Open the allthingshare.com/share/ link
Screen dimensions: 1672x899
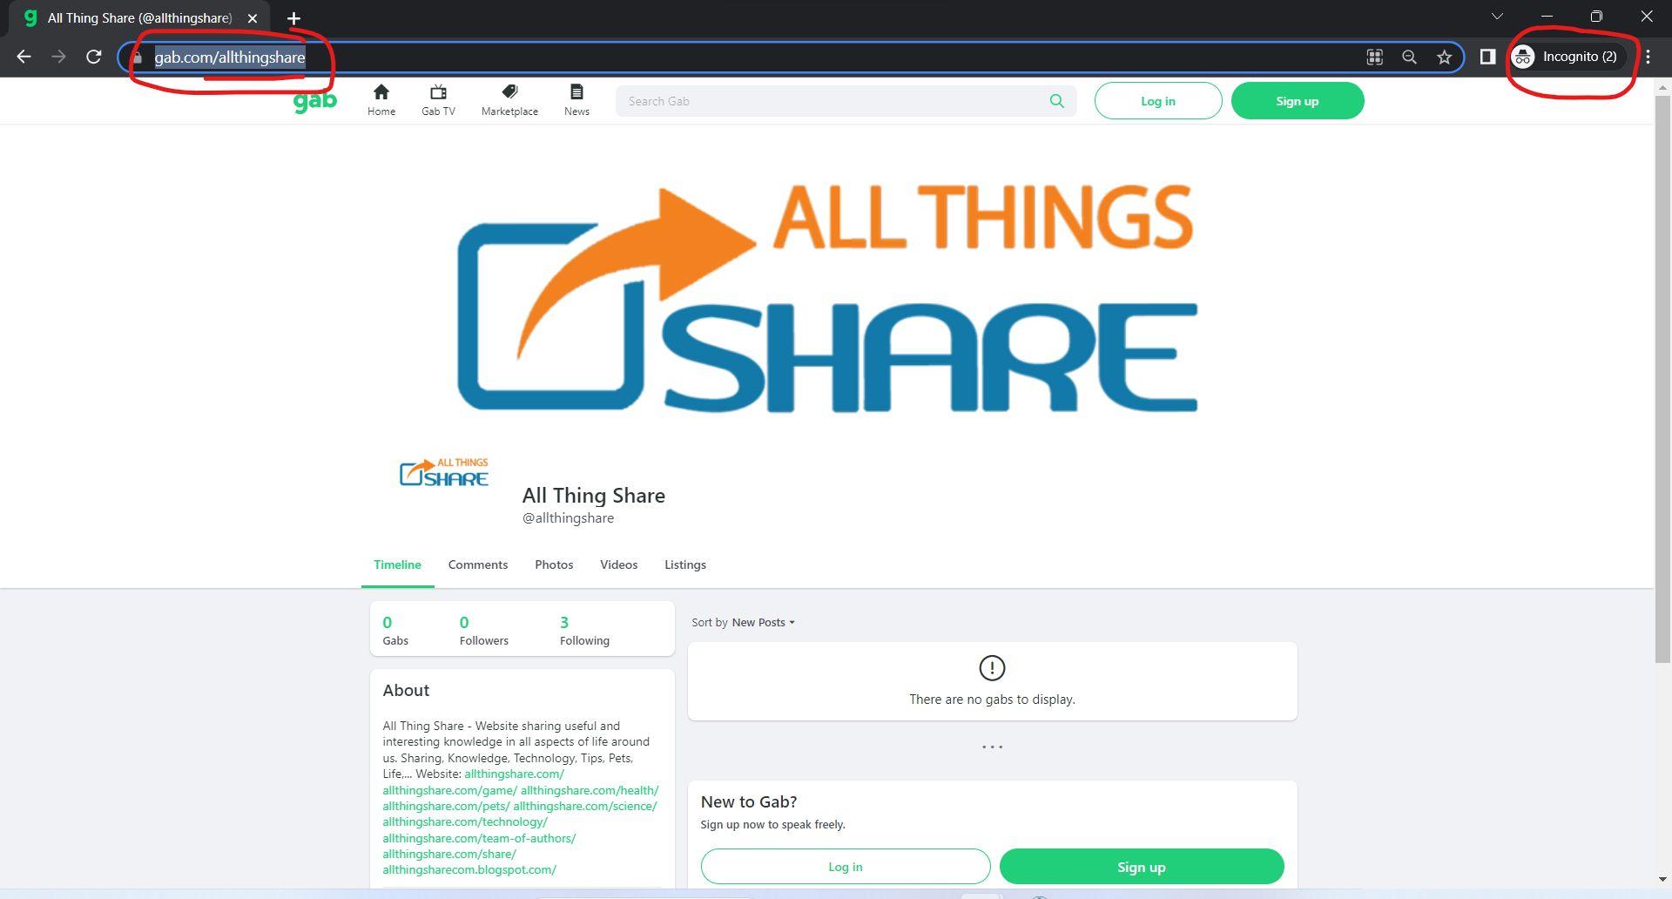(449, 854)
